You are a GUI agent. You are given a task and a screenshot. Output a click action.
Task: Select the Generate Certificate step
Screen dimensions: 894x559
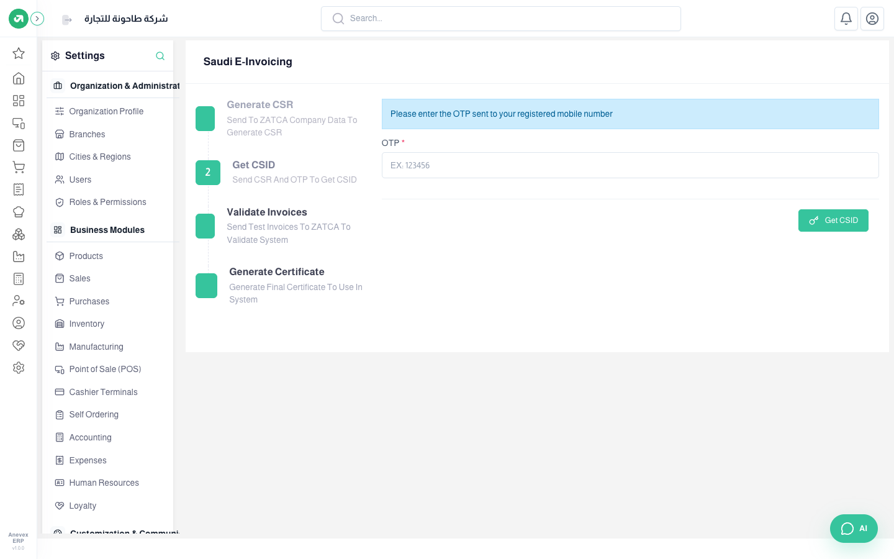(279, 285)
